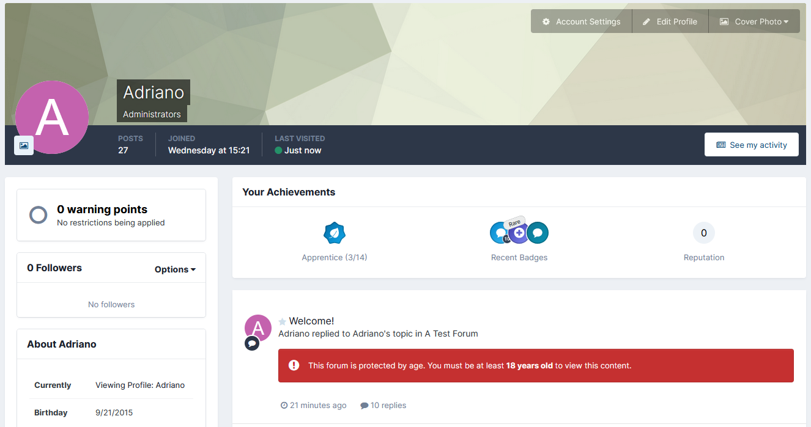The image size is (811, 427).
Task: Click the comment bubble icon under small avatar
Action: (252, 343)
